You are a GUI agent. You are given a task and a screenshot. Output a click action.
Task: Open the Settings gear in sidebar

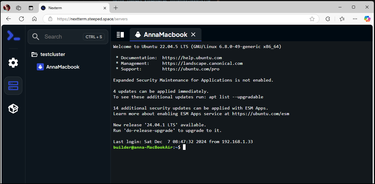[x=13, y=63]
